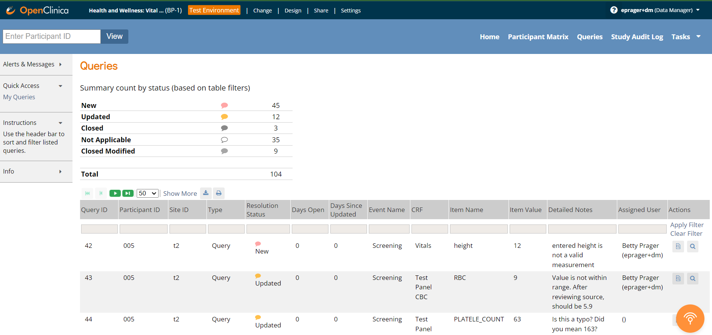Open the Participant Matrix tab
This screenshot has width=712, height=335.
tap(538, 37)
